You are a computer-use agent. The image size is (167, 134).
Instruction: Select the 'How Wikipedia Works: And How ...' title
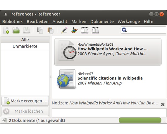[x=112, y=49]
